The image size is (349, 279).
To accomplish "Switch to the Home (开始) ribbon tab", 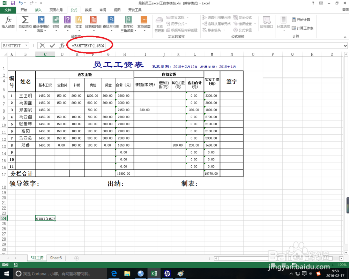I will (x=24, y=10).
